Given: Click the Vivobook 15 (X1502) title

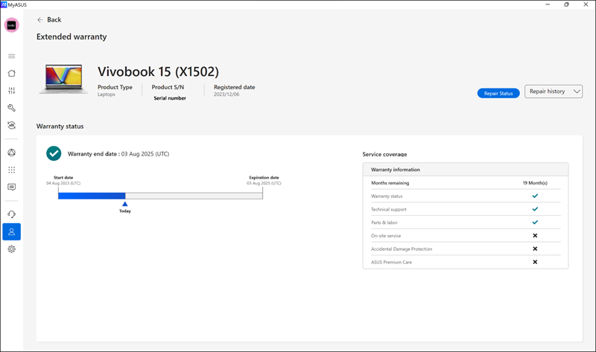Looking at the screenshot, I should [158, 71].
